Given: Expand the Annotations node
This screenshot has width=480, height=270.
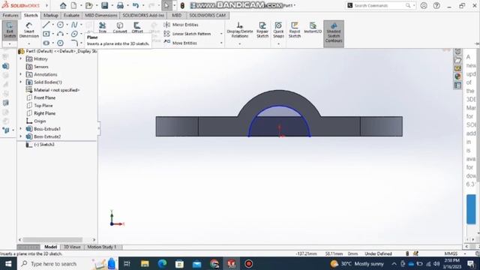Looking at the screenshot, I should tap(21, 74).
